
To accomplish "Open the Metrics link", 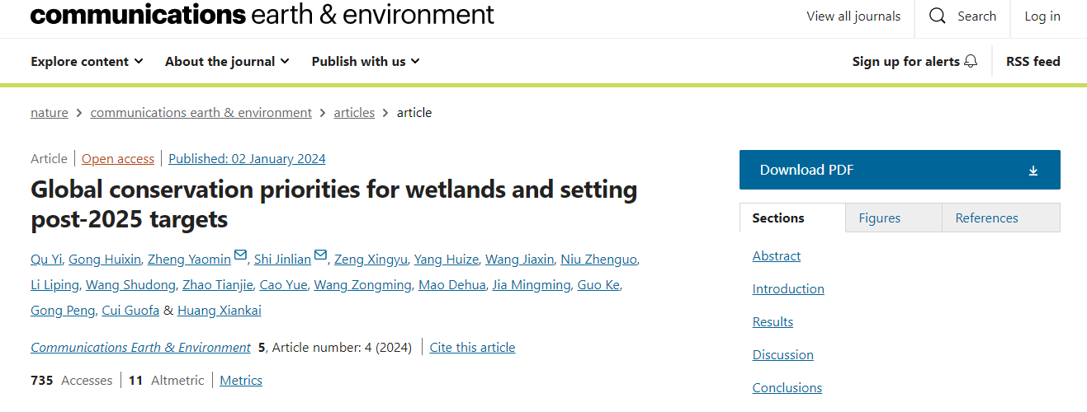I will coord(241,380).
